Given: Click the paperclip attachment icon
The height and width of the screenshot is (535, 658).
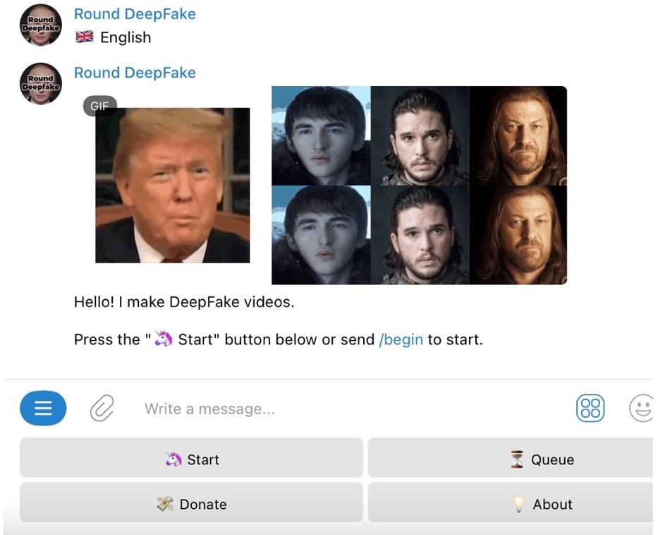Looking at the screenshot, I should [102, 408].
